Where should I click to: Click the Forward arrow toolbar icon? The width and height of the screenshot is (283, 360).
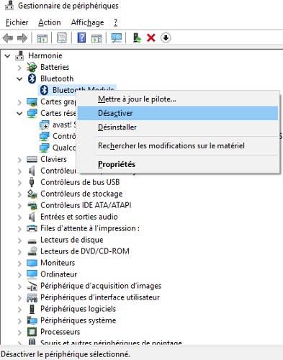[x=22, y=38]
